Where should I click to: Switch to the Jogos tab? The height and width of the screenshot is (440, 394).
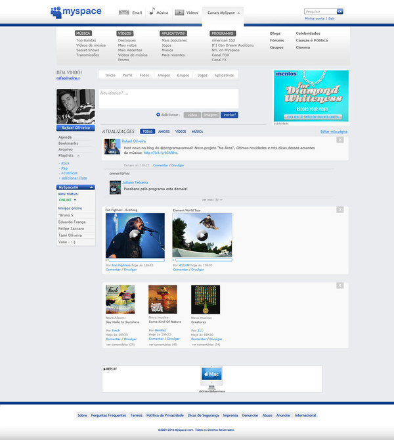tap(203, 75)
